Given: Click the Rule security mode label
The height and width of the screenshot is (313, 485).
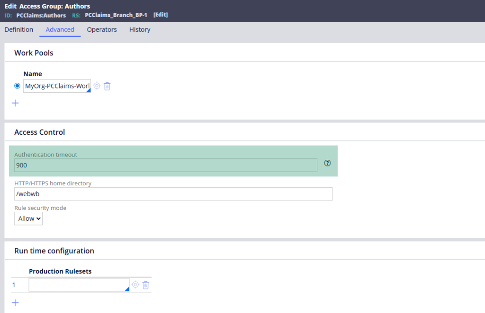Looking at the screenshot, I should pyautogui.click(x=40, y=208).
